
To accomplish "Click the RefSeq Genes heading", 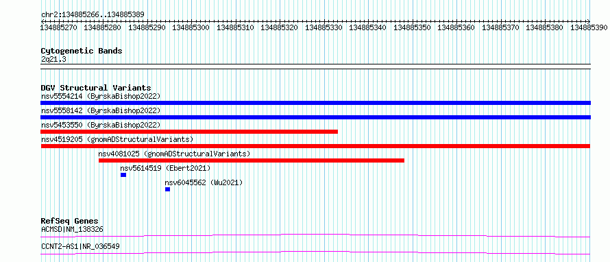I will point(70,221).
